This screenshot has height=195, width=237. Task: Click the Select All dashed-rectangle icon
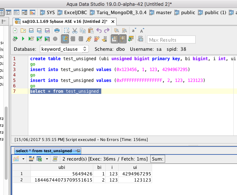(67, 31)
